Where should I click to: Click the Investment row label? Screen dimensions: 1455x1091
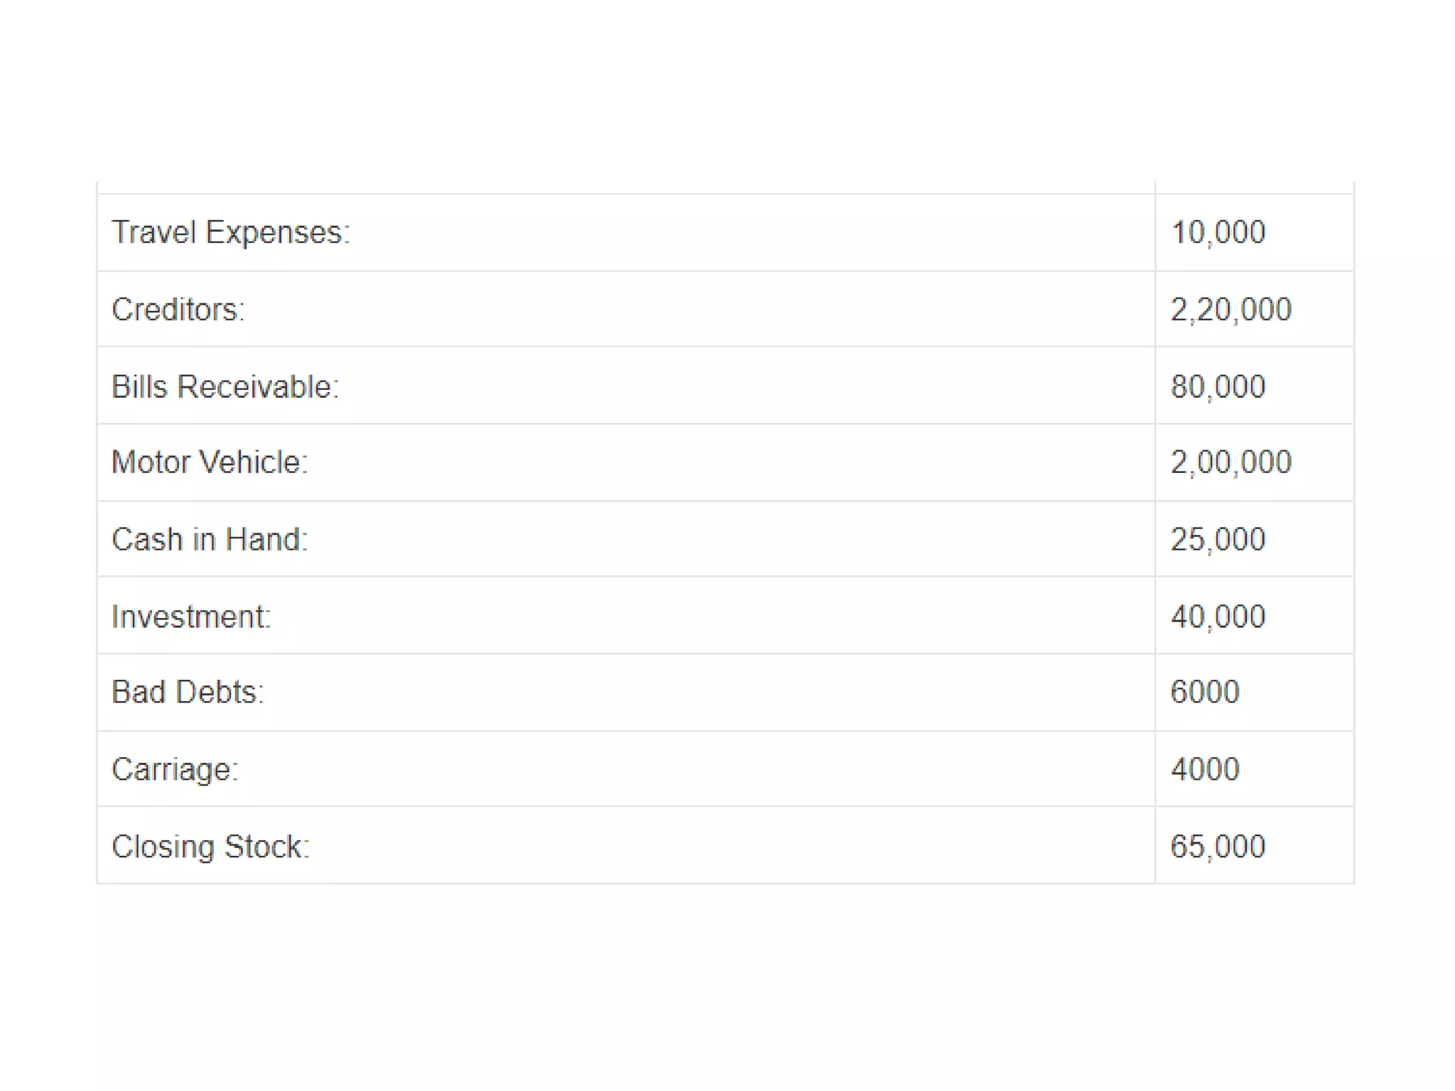point(191,617)
